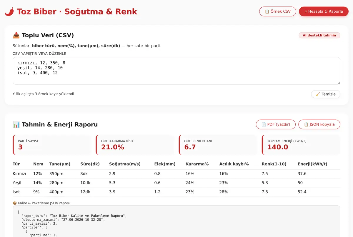Click the Ort. Kararma Riski value 21.0%

[x=113, y=147]
